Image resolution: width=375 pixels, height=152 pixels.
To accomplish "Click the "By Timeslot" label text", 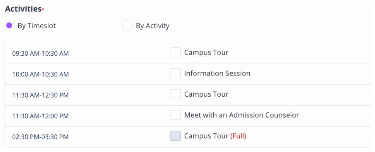I will tap(37, 26).
